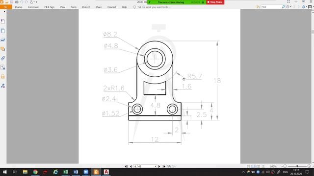
Task: Click the zoom in plus button
Action: 309,166
